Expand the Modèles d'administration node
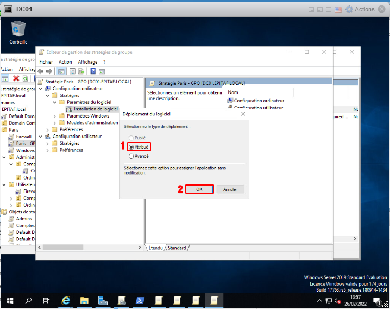The width and height of the screenshot is (390, 309). click(x=55, y=123)
